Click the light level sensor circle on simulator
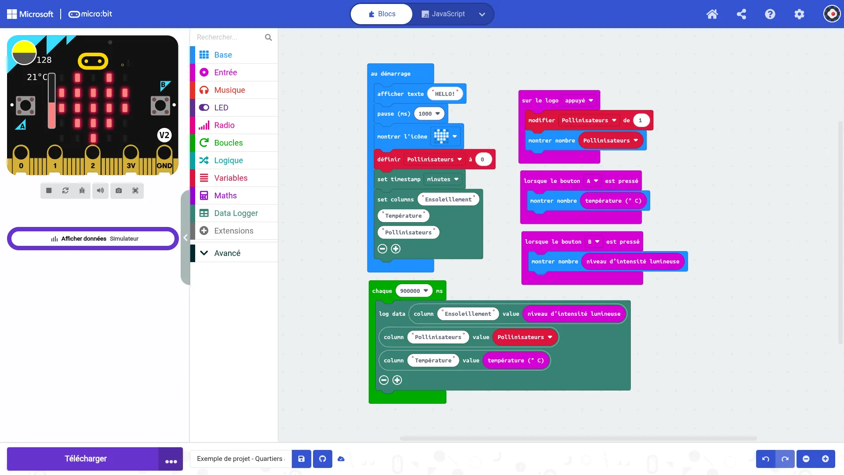Image resolution: width=844 pixels, height=475 pixels. coord(24,53)
